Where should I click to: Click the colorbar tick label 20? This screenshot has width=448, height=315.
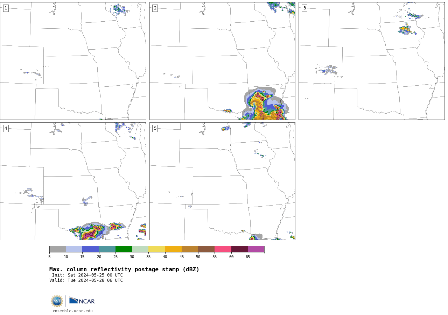pos(99,257)
